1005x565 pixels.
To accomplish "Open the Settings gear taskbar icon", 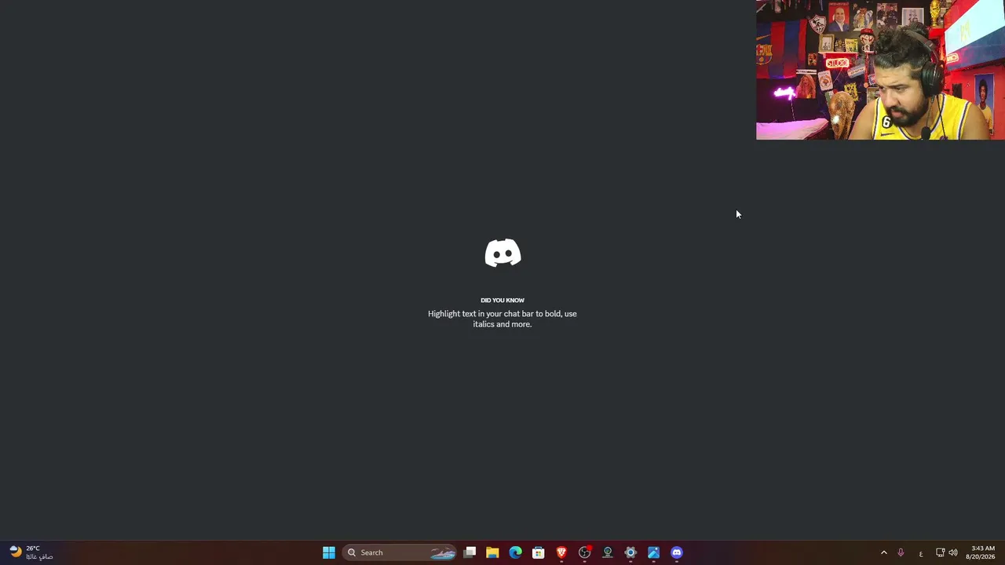I will click(630, 552).
